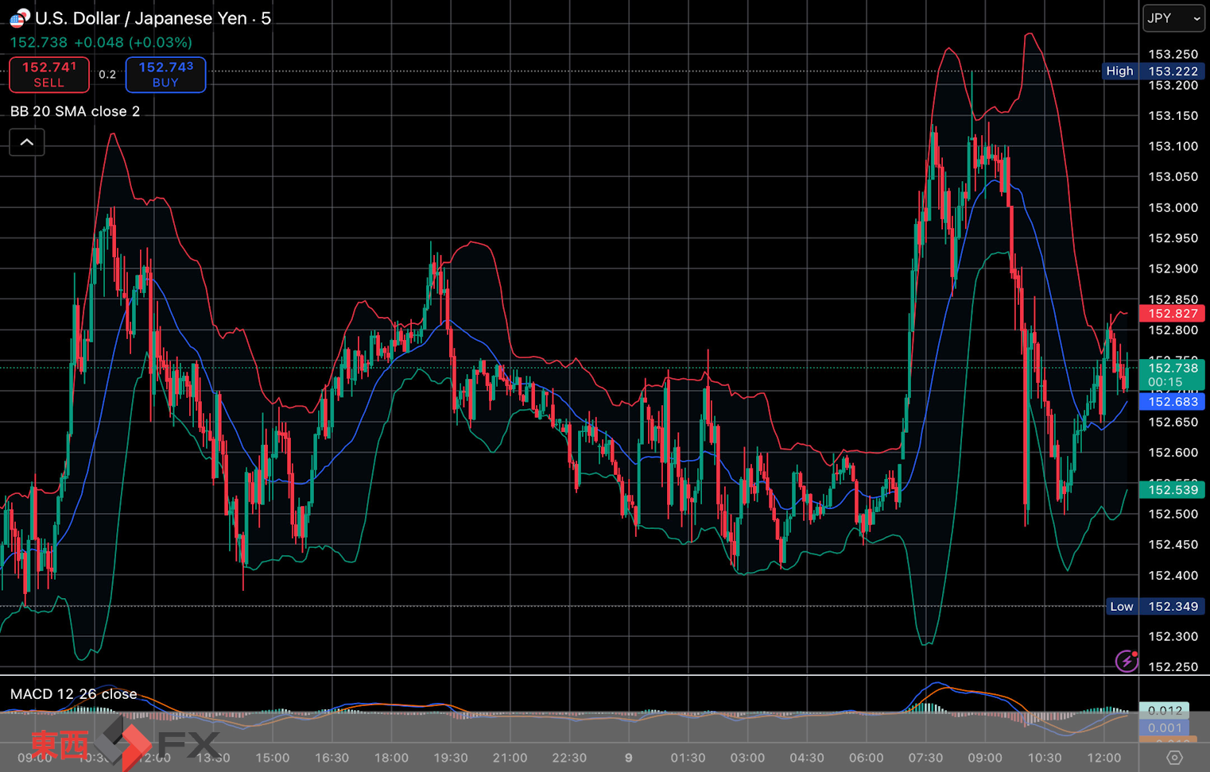Image resolution: width=1210 pixels, height=772 pixels.
Task: Click the red 152.827 upper band tag
Action: [x=1172, y=314]
